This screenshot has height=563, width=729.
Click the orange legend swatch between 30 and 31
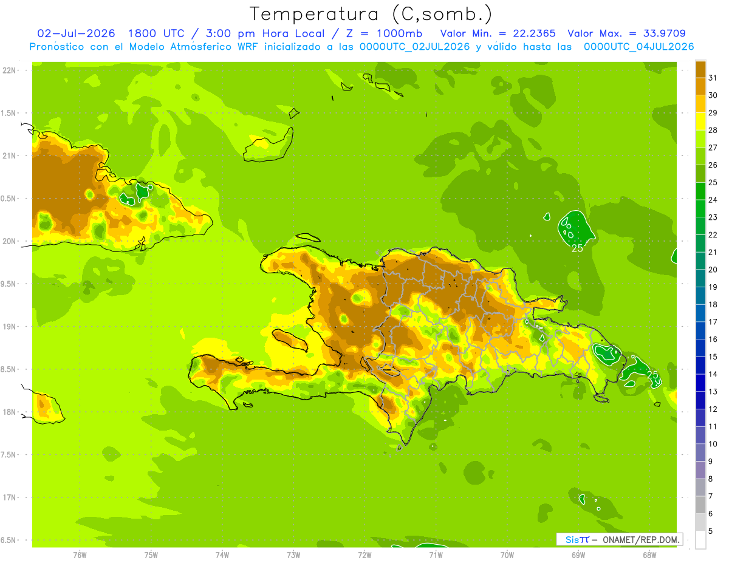[x=700, y=86]
